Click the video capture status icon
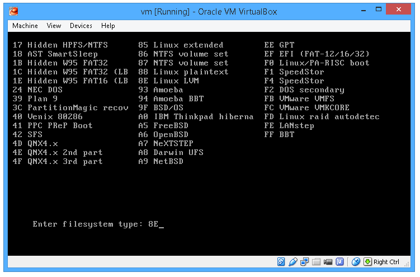This screenshot has width=420, height=277. pyautogui.click(x=328, y=261)
